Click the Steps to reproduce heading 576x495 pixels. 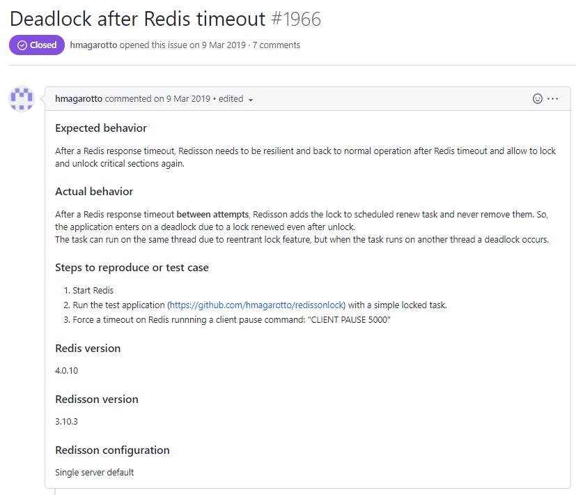pos(132,268)
